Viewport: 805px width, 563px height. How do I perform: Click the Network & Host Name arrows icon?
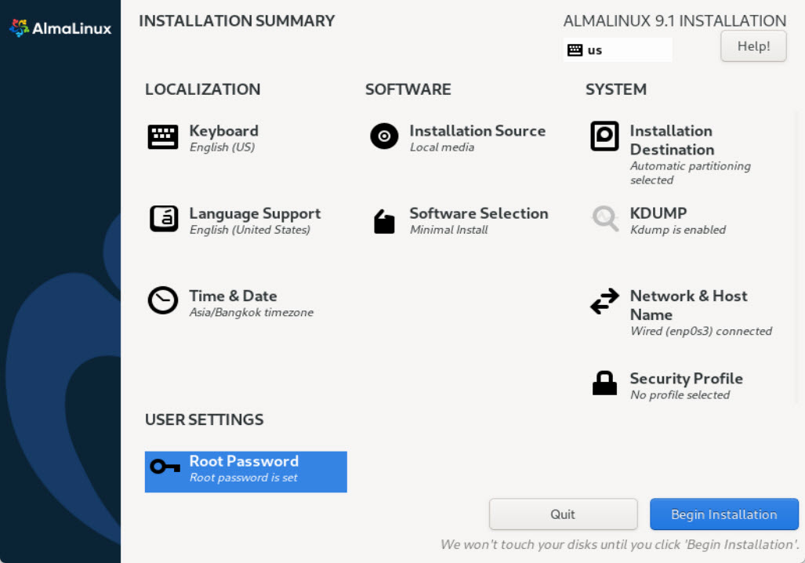coord(604,302)
